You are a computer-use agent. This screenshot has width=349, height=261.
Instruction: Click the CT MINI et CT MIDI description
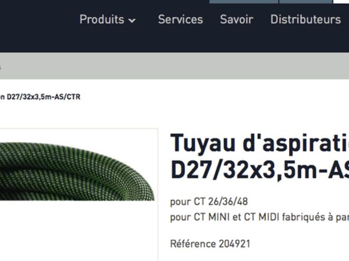(x=259, y=217)
